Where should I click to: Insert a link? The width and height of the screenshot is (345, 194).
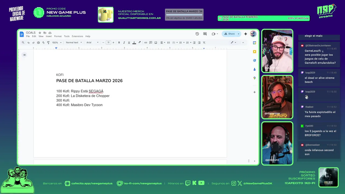(146, 43)
